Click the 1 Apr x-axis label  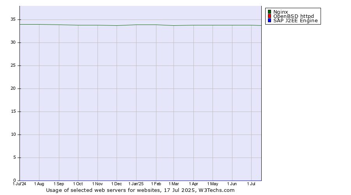193,184
